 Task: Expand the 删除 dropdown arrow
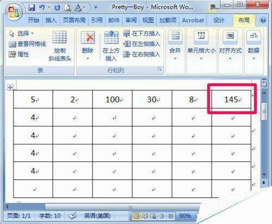tap(88, 58)
